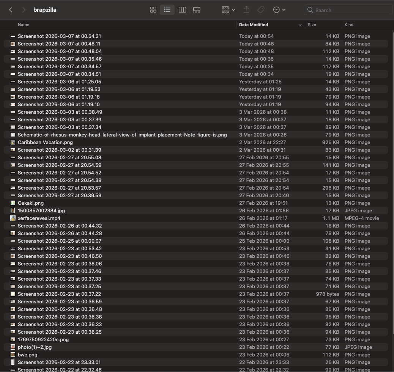
Task: Click the Edit Tags icon
Action: click(x=261, y=10)
